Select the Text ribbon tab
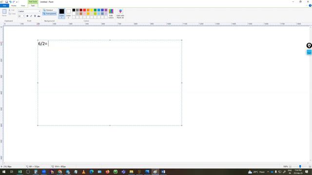 (33, 5)
